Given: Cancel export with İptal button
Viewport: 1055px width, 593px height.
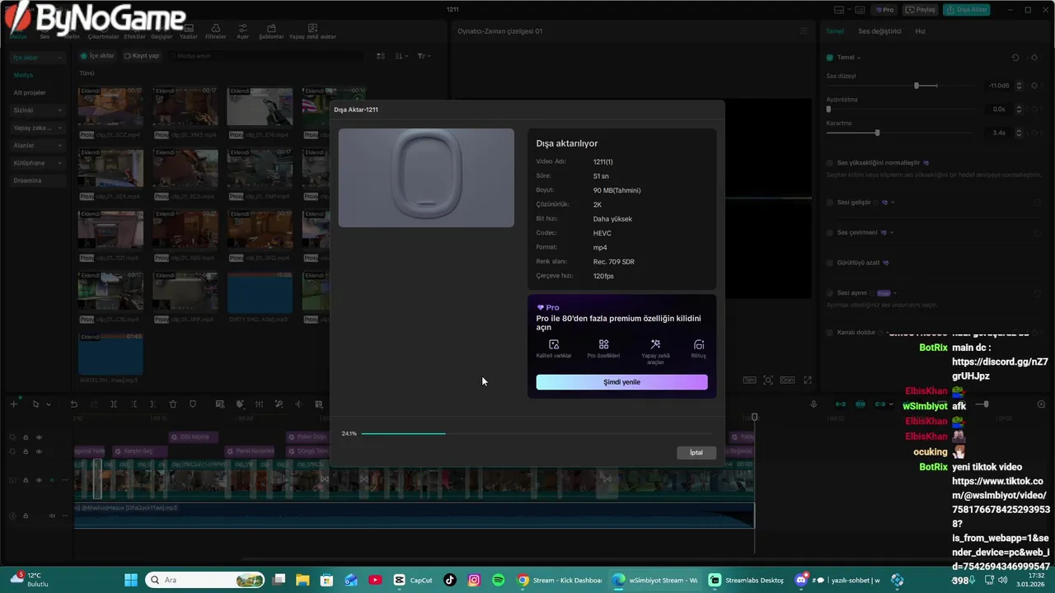Looking at the screenshot, I should click(x=696, y=452).
